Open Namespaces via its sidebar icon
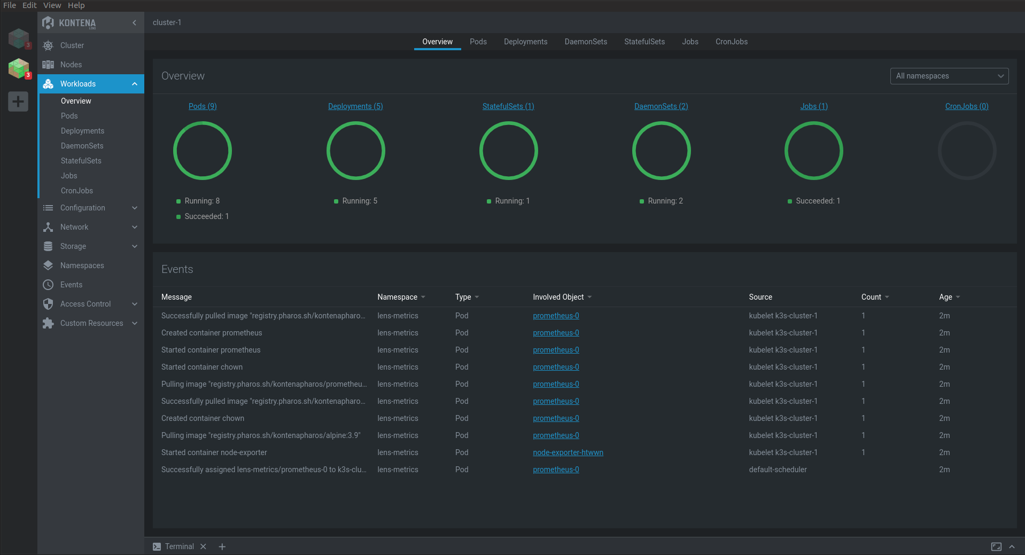Screen dimensions: 1025x555 48,265
